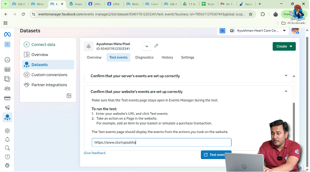Select the Test events tab
The image size is (310, 172).
click(x=118, y=57)
